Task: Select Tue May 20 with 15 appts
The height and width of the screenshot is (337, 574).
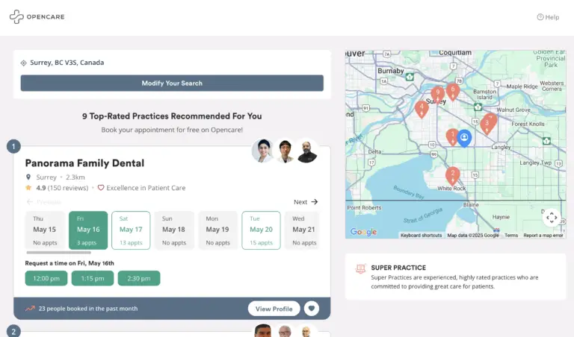Action: pos(261,230)
